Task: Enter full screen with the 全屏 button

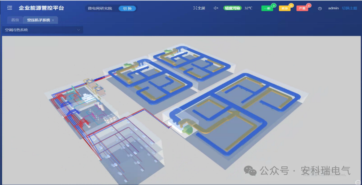Action: [x=199, y=8]
